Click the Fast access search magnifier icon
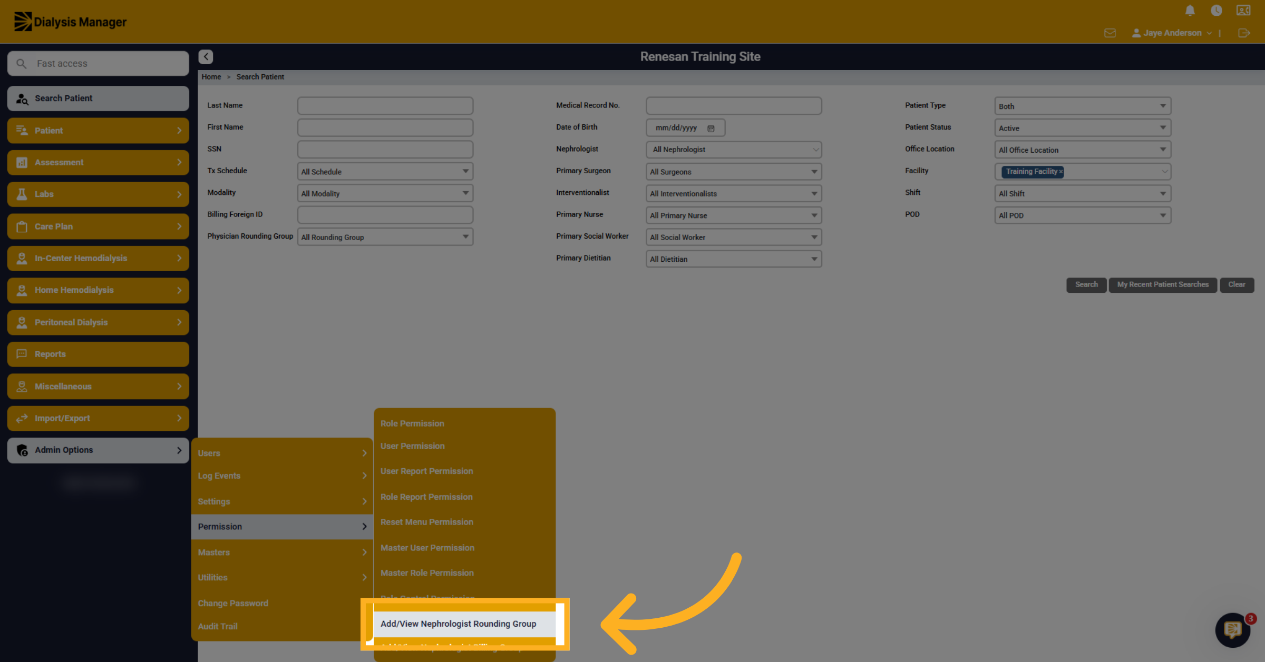This screenshot has width=1265, height=662. point(21,64)
